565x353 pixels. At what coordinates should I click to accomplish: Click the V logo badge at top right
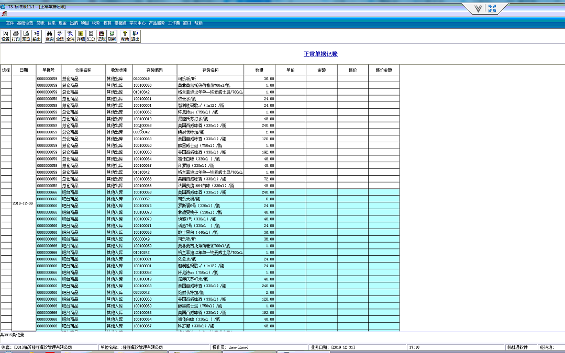[x=478, y=9]
